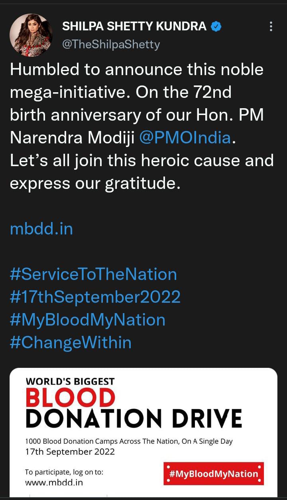Click 'To participate, log on to:' text
Image resolution: width=287 pixels, height=500 pixels.
pos(64,472)
